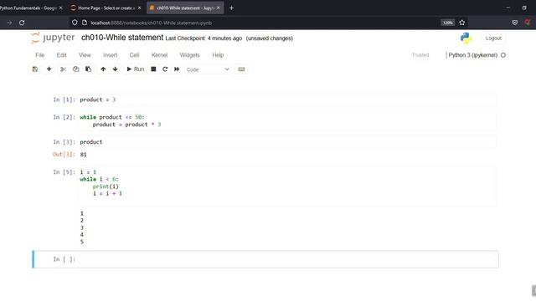Switch to the Python Fundamentals browser tab

pos(28,8)
